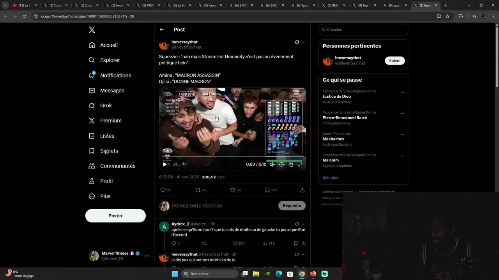Share the main post icon
The image size is (499, 280).
(x=302, y=190)
